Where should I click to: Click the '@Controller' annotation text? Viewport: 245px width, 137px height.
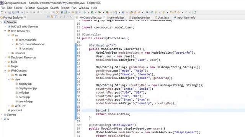pos(91,35)
